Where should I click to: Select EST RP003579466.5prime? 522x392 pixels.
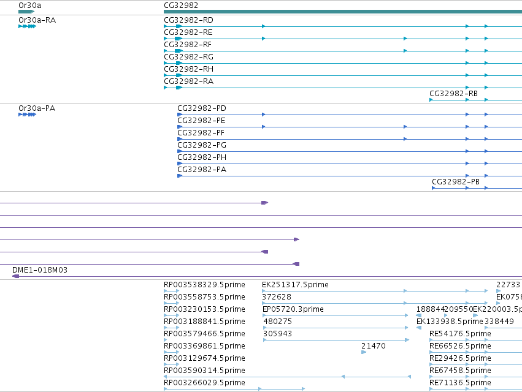[x=204, y=334]
